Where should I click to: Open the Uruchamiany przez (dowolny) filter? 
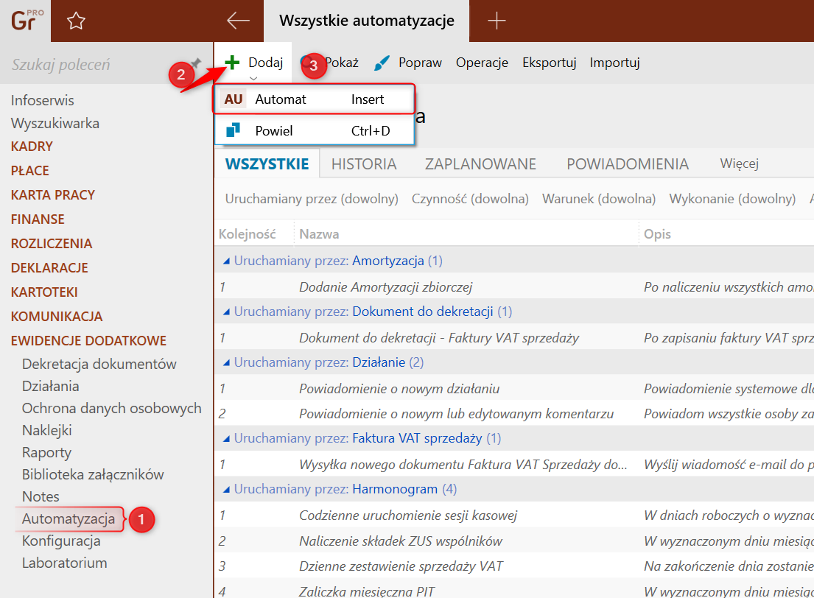pyautogui.click(x=312, y=199)
